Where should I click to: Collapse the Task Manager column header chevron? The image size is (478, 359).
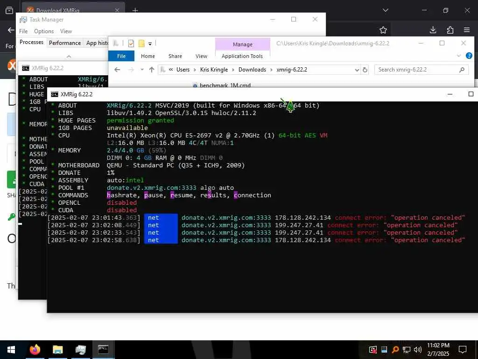coord(69,56)
